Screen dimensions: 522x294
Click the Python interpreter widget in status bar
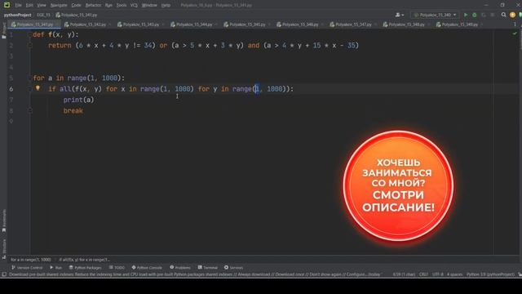(x=490, y=274)
